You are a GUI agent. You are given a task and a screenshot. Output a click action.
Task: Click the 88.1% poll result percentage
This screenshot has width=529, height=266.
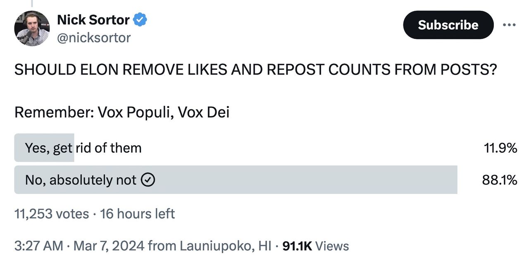(499, 180)
